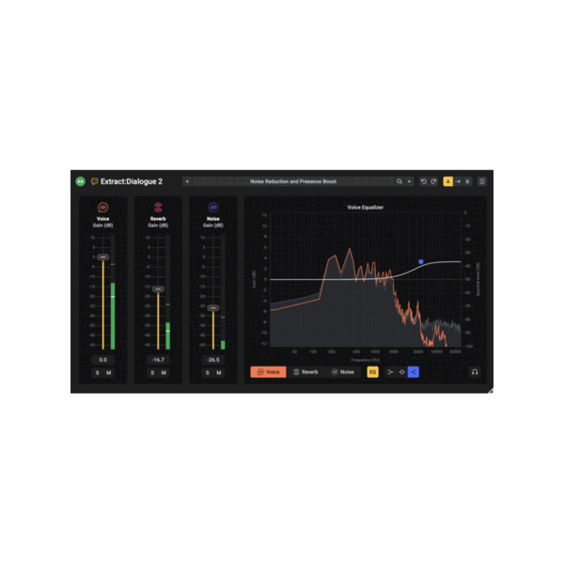564x564 pixels.
Task: Edit the Voice gain value 0.0
Action: click(102, 360)
